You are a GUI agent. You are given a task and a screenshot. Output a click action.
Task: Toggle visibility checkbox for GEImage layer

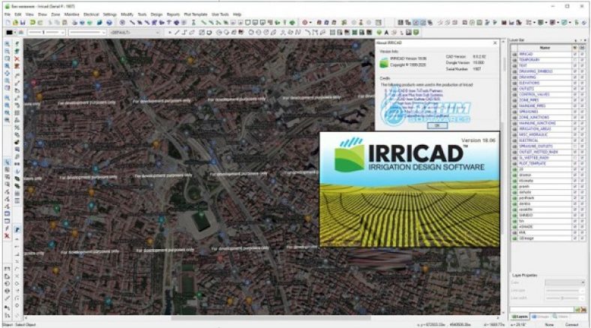click(574, 238)
